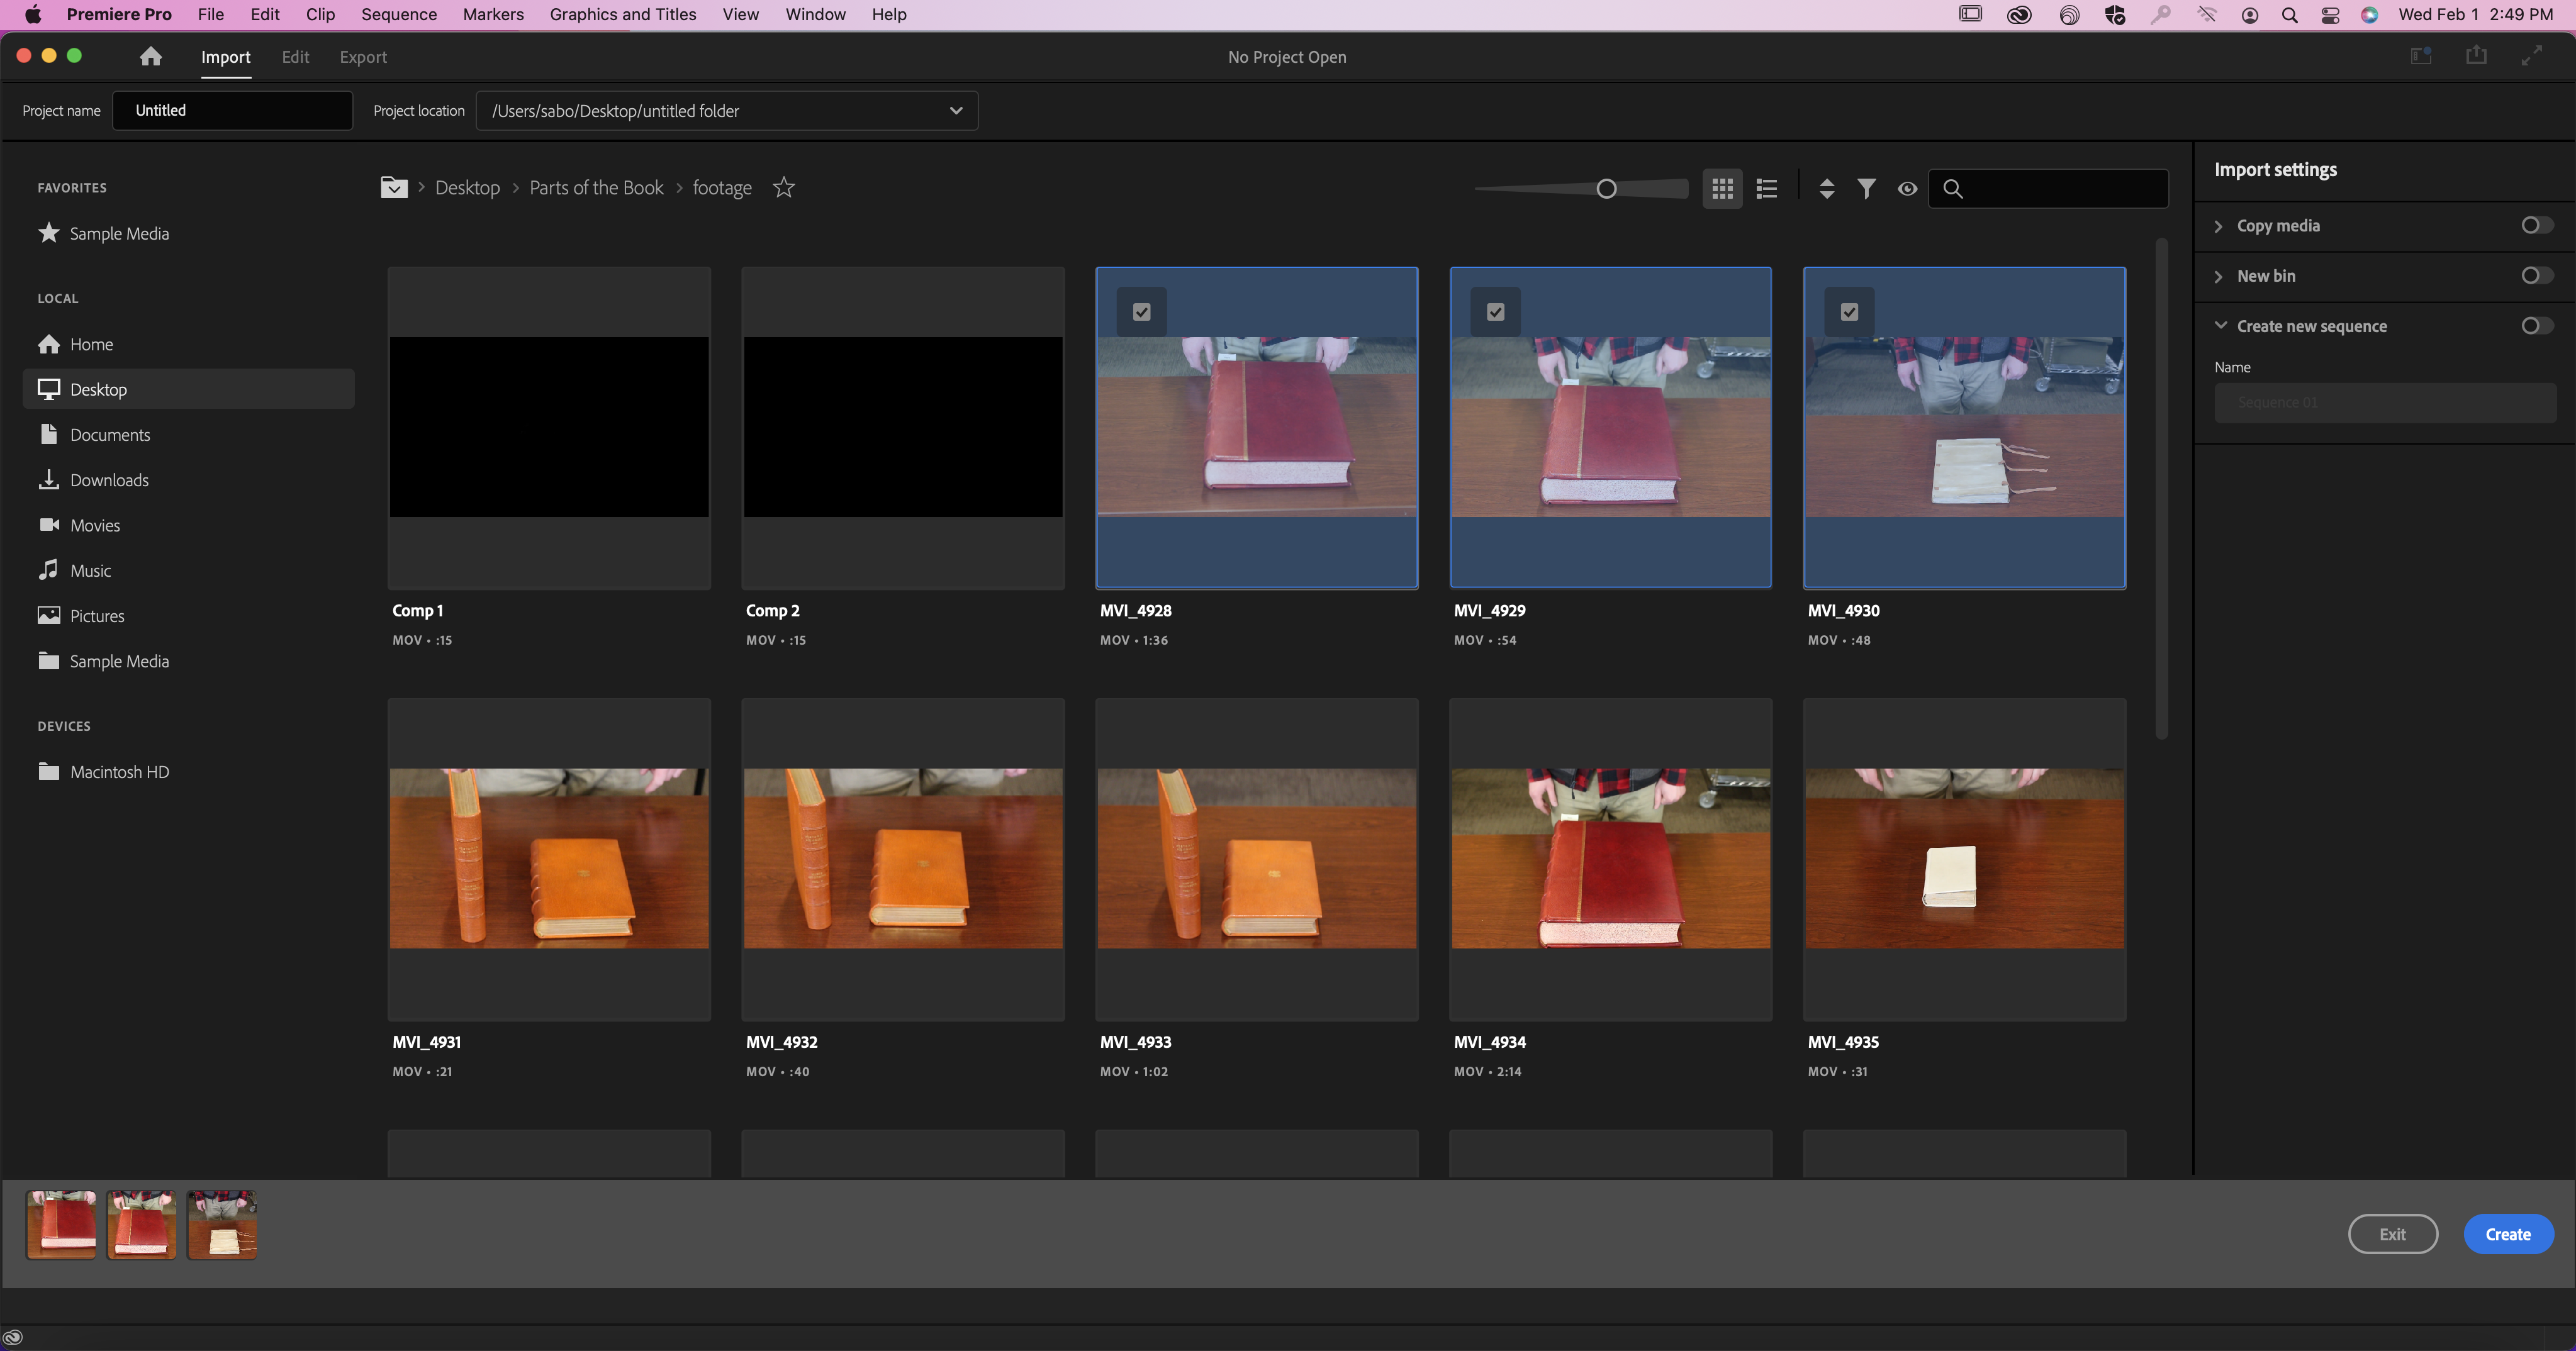Select the MVI_4931 clip thumbnail
The image size is (2576, 1351).
[x=549, y=859]
